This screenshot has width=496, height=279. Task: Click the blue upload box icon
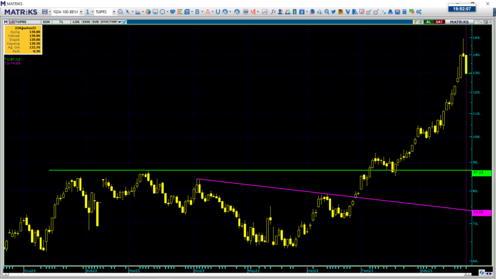point(302,12)
